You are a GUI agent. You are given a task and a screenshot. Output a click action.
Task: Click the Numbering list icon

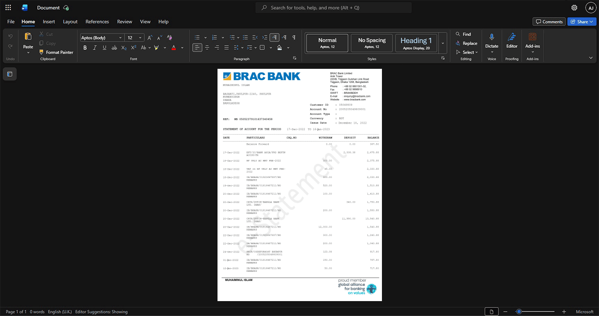[215, 38]
